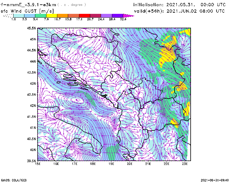Click the '2021-05-31-09:40' timestamp
Screen dimensions: 235x182
[215, 180]
